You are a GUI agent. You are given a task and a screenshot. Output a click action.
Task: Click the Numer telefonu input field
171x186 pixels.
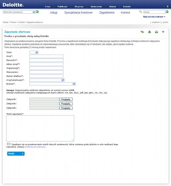tap(46, 76)
